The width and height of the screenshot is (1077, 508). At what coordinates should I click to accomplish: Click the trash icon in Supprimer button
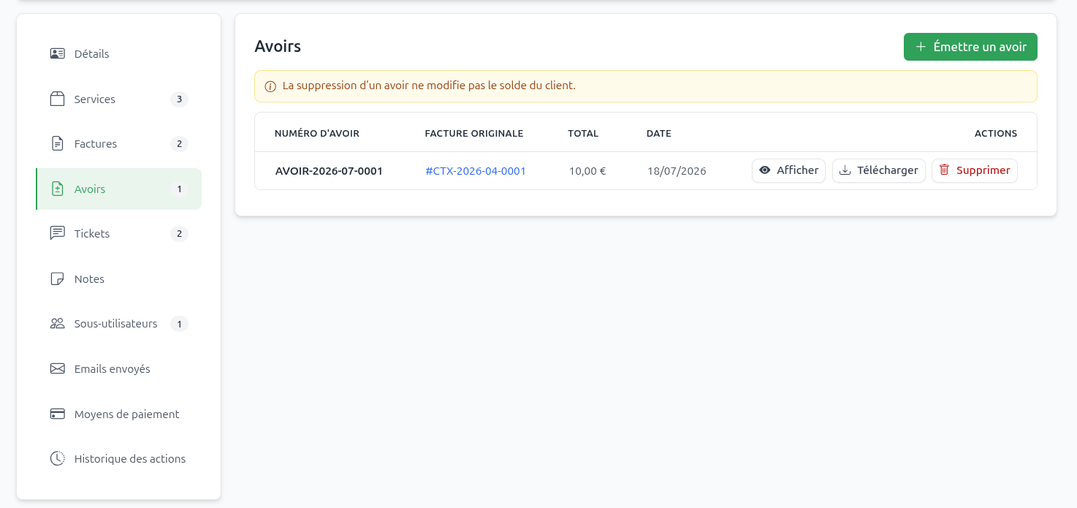point(944,170)
